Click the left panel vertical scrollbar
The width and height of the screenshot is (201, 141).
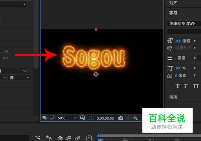point(36,34)
